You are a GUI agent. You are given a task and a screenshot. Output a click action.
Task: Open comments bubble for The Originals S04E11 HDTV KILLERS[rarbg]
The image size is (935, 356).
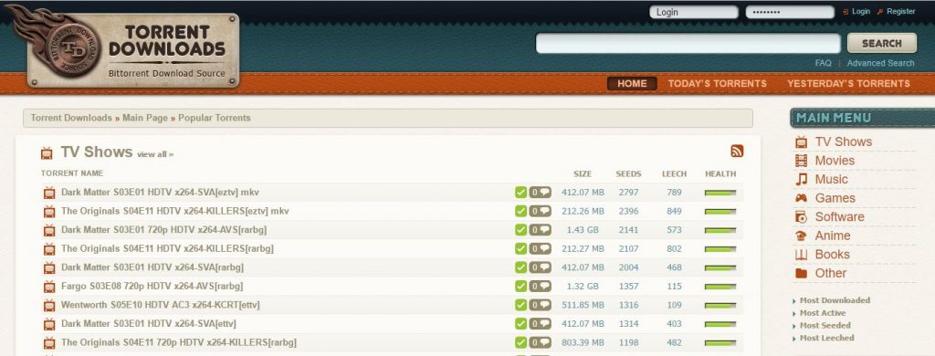pyautogui.click(x=541, y=248)
